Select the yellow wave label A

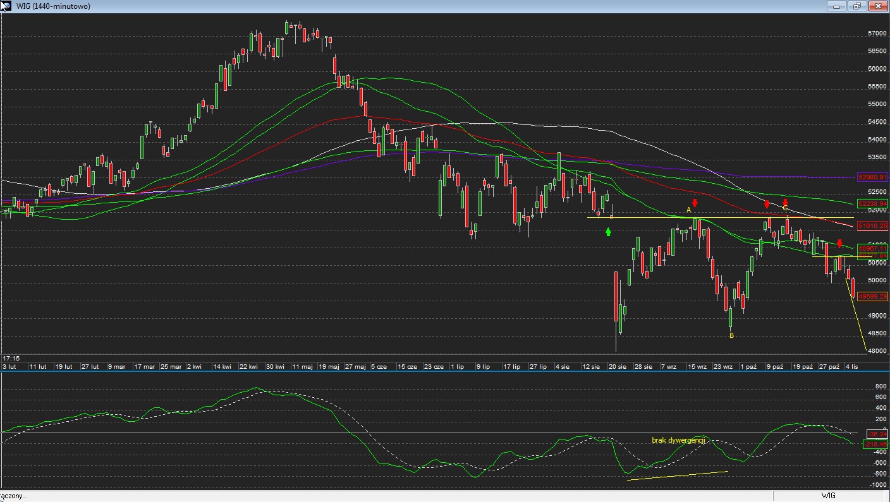(689, 209)
